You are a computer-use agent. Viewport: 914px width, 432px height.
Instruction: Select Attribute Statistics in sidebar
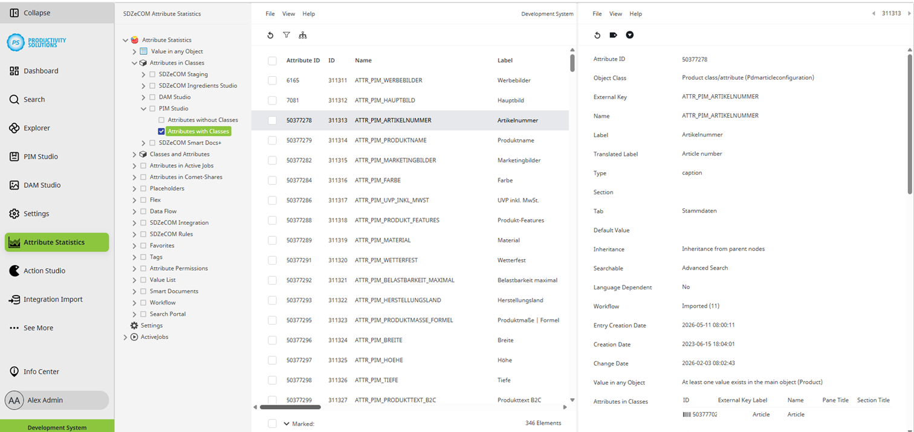point(57,242)
